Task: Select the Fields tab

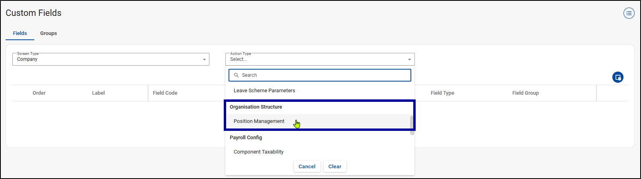Action: point(20,33)
